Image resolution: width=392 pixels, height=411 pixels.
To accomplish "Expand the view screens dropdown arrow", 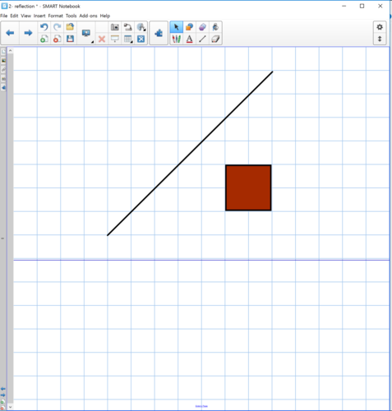I will point(92,42).
